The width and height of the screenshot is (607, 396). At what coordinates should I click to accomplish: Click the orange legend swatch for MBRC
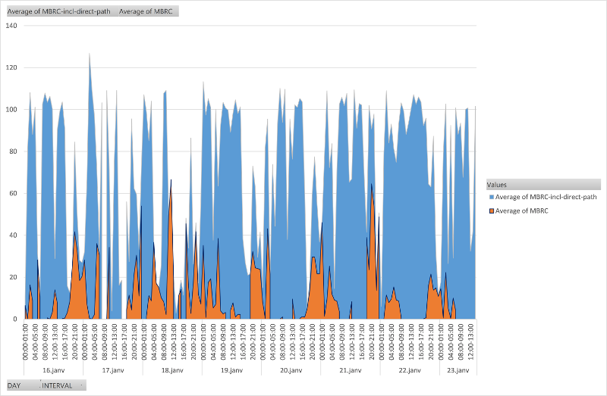tap(492, 210)
